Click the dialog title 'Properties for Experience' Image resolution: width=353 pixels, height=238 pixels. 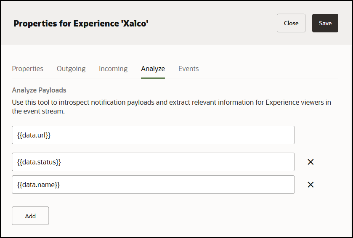tap(66, 24)
